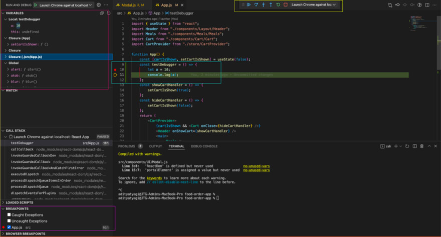Click first no-unused-vars link in terminal
The width and height of the screenshot is (441, 237).
tap(256, 166)
